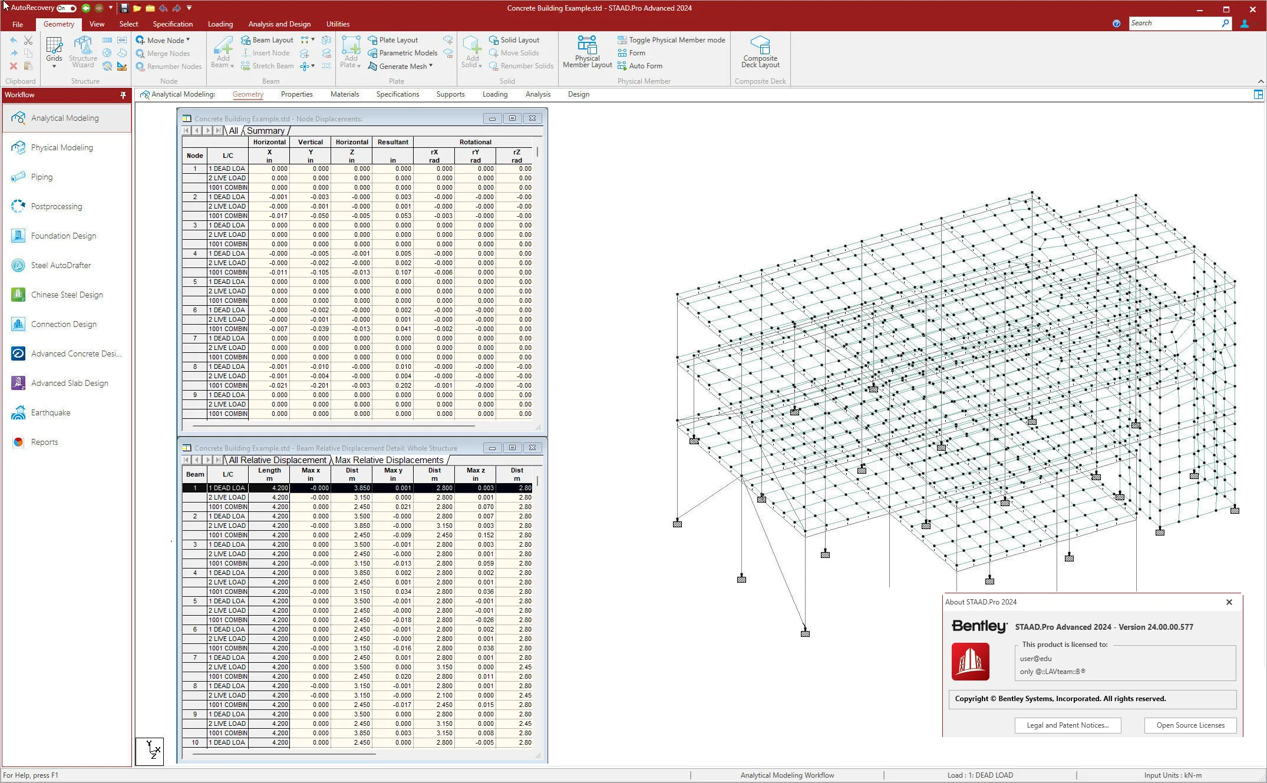Click the blue Help question mark icon

[x=1116, y=24]
